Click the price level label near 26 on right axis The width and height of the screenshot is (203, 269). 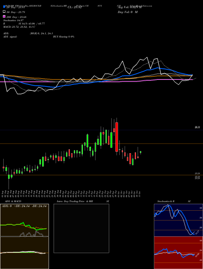coord(197,127)
